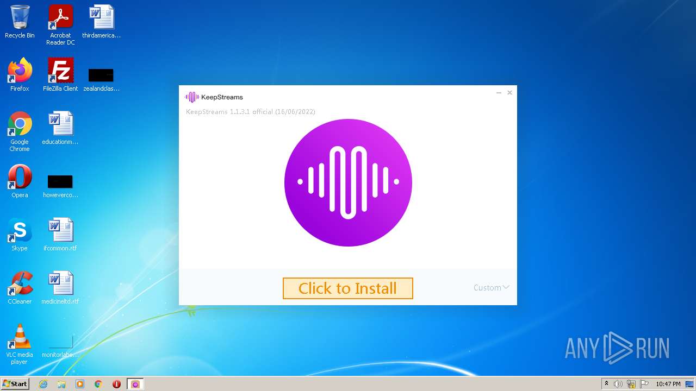696x391 pixels.
Task: Click the KeepStreams logo in the title bar
Action: pos(214,97)
